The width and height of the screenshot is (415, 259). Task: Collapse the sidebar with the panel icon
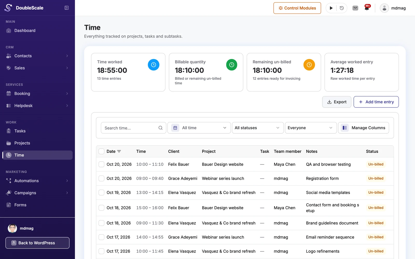[67, 8]
